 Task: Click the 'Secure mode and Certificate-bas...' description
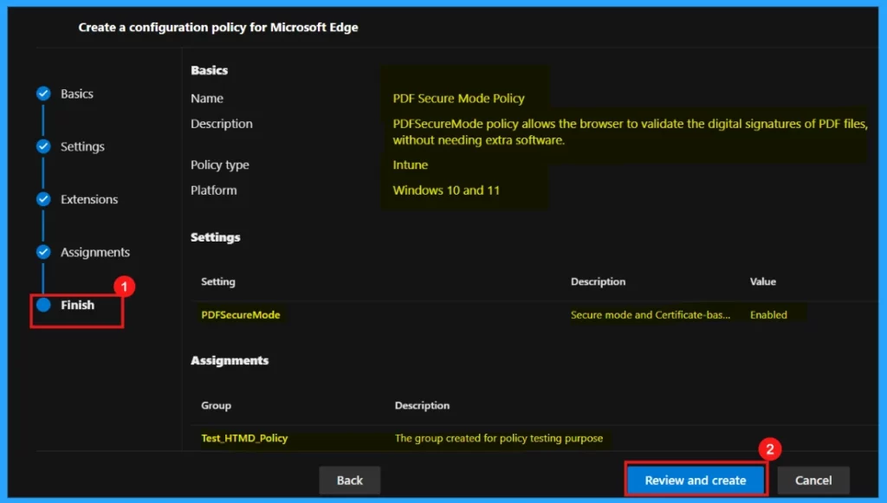(650, 315)
